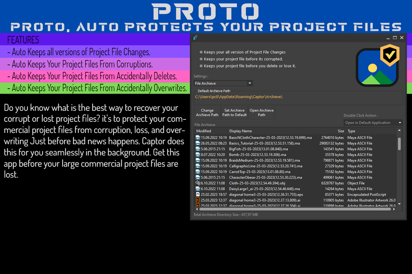Select CharacterObese-25-03-2023(12.53.30.223).ma
412x274 pixels.
tap(265, 177)
